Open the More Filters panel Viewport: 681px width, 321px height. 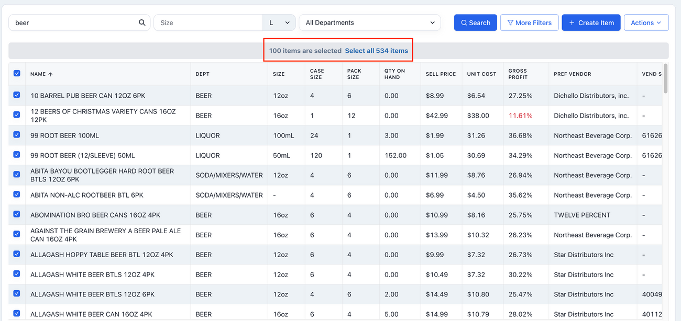(x=529, y=23)
